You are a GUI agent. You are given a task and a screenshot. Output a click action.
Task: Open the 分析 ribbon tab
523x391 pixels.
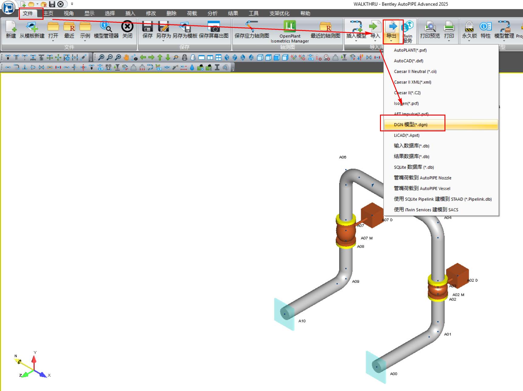click(x=212, y=13)
